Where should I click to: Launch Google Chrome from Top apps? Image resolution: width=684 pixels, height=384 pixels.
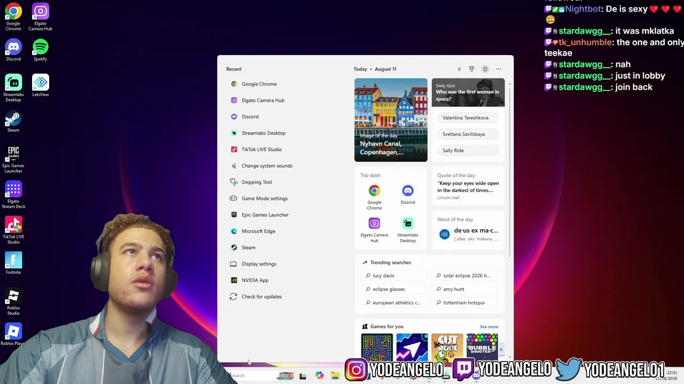click(374, 197)
